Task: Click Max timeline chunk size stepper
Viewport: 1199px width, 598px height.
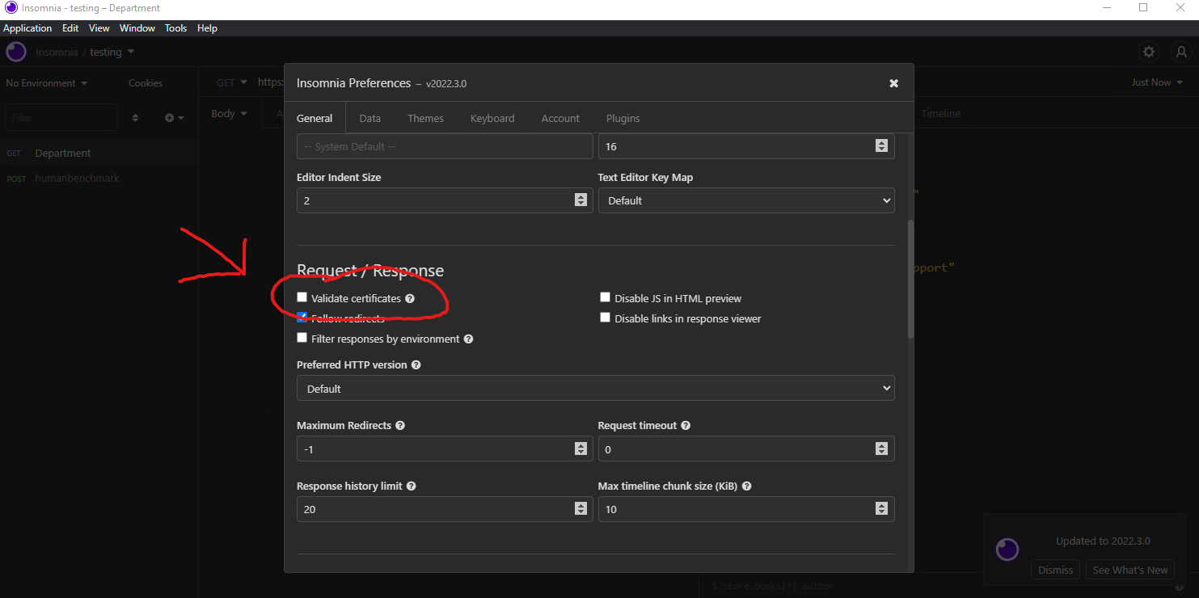Action: [881, 509]
